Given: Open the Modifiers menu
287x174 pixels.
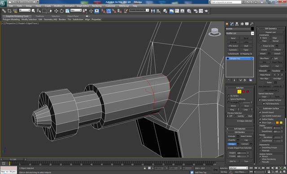Looking at the screenshot, I should click(x=58, y=6).
